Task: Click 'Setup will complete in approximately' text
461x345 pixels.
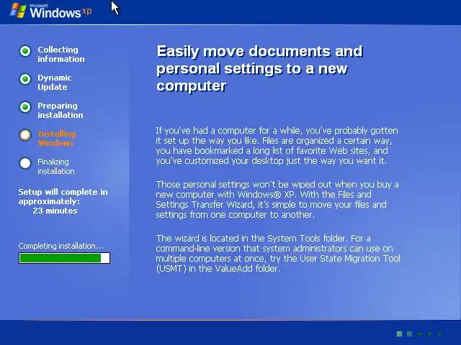Action: point(63,196)
